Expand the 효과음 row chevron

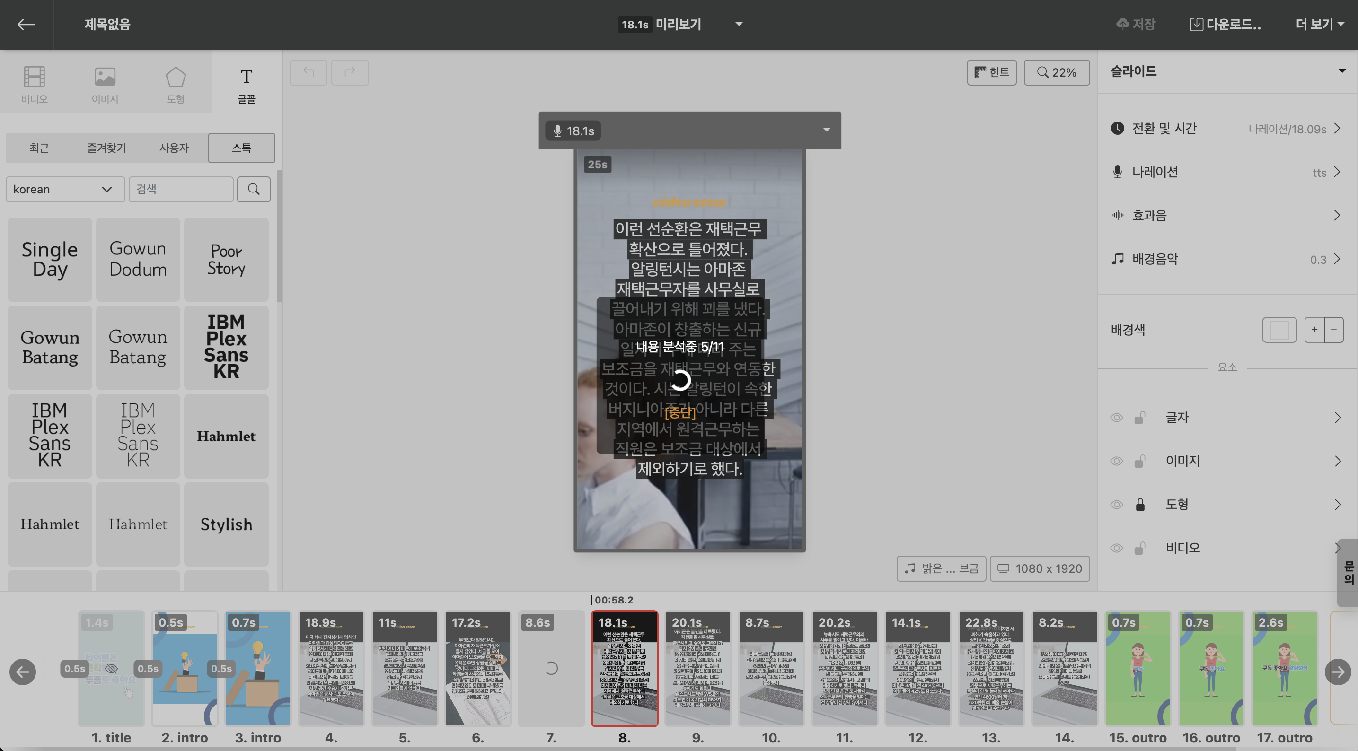click(1338, 216)
